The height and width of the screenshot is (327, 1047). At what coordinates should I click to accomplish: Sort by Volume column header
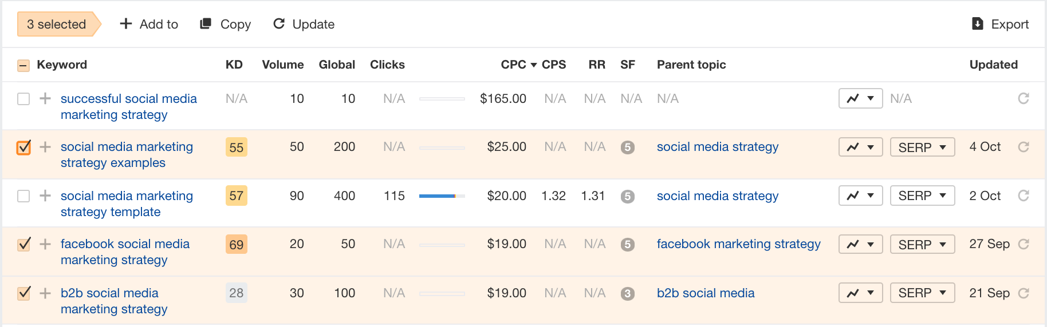(283, 65)
